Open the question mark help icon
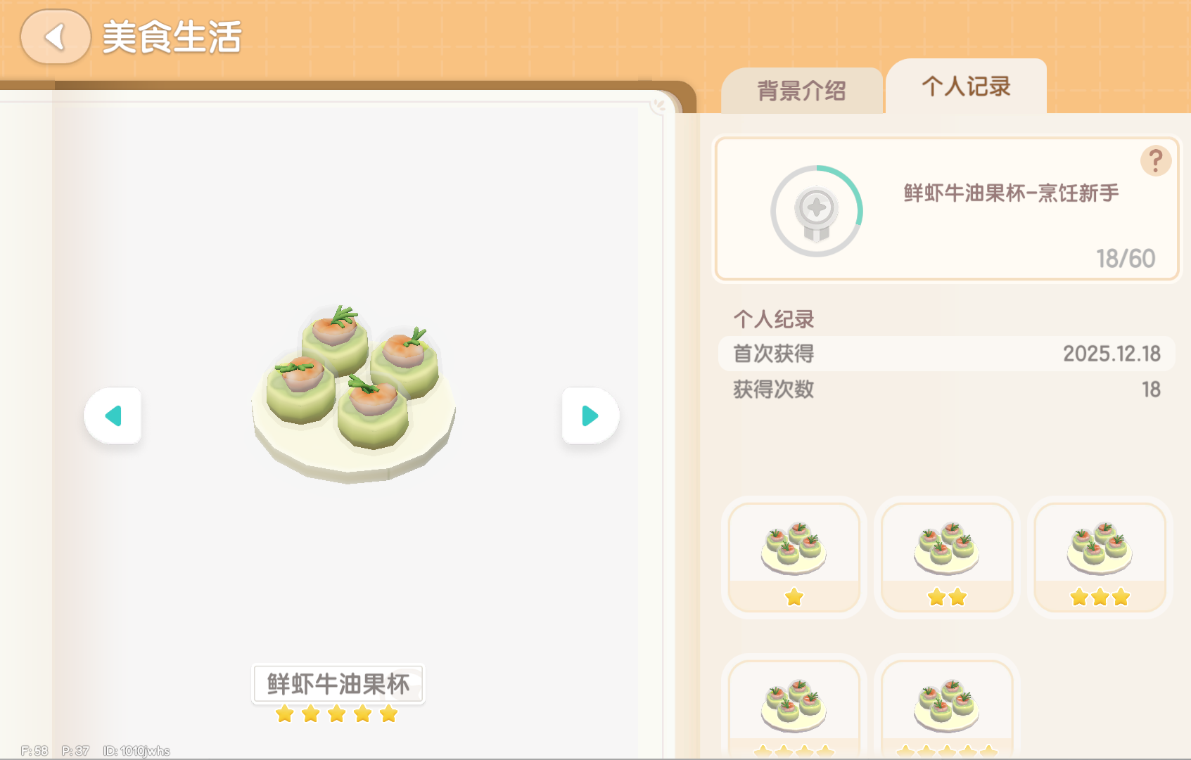This screenshot has height=760, width=1191. tap(1155, 161)
